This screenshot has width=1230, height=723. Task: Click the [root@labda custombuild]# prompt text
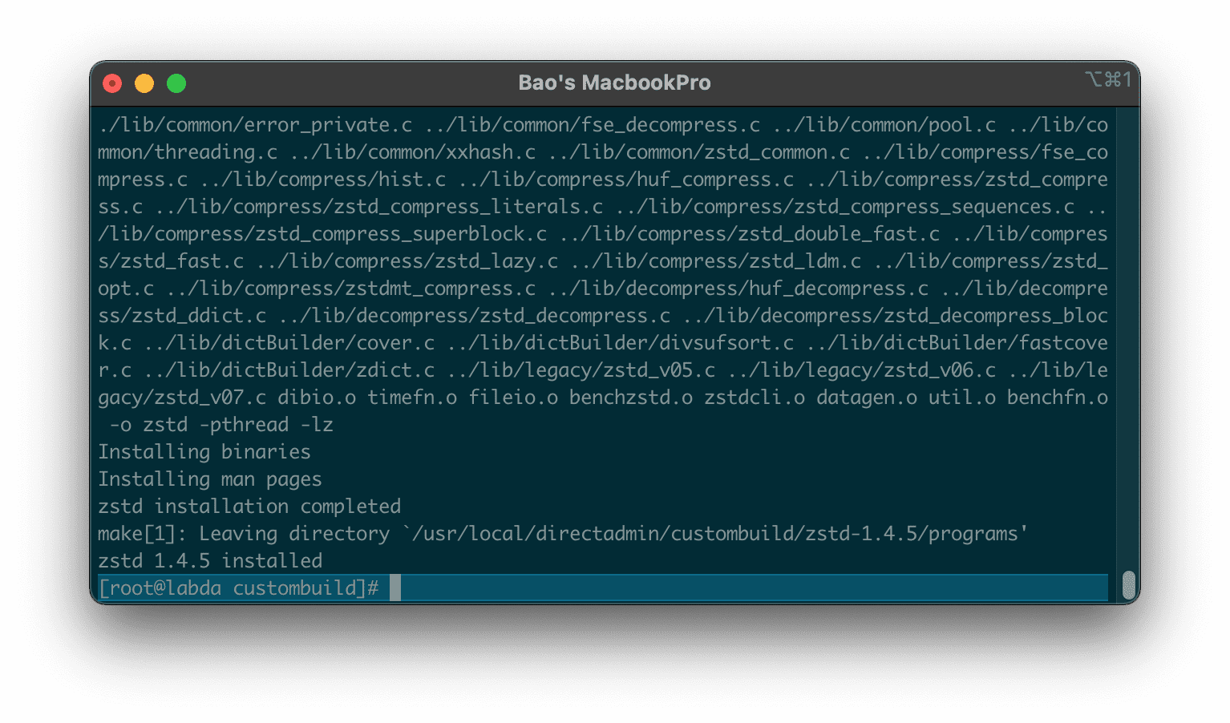238,588
